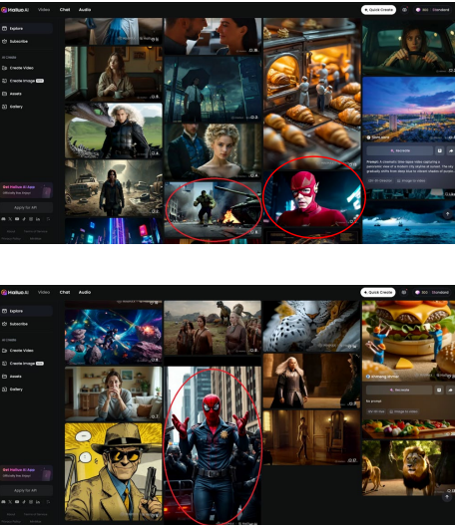
Task: Open Gallery icon in the lower screenshot sidebar
Action: 4,390
